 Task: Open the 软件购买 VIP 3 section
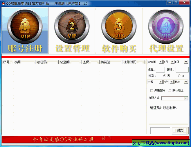[x=119, y=31]
